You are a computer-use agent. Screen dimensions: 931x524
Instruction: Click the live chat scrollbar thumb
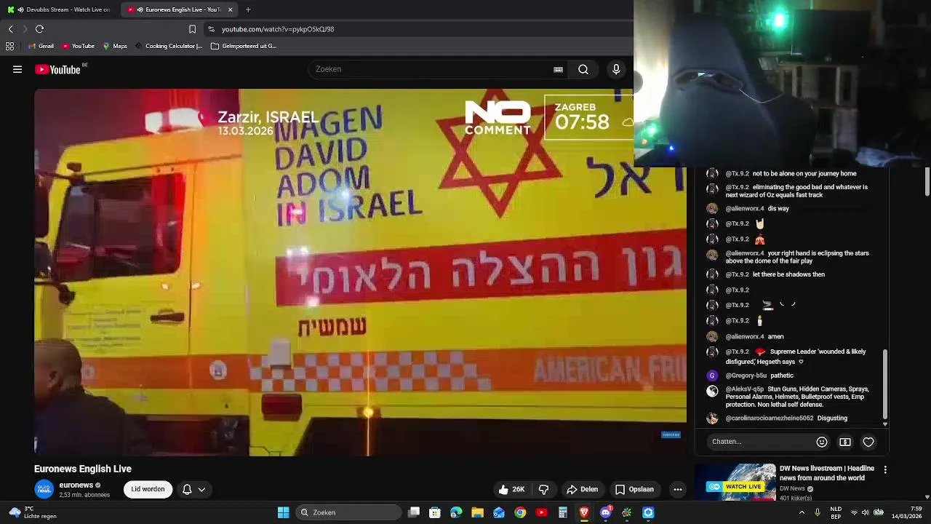[885, 384]
